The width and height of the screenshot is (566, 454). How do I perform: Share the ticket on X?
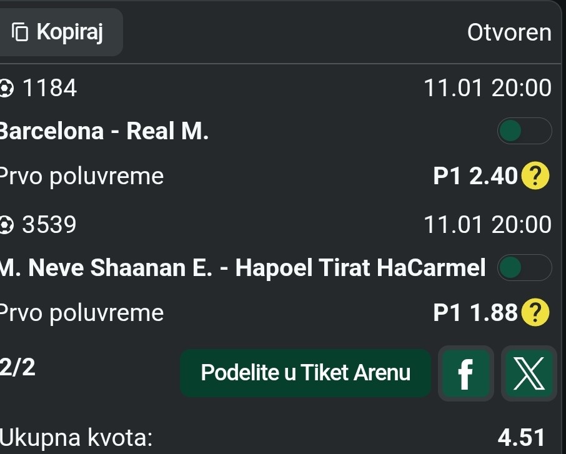(529, 373)
